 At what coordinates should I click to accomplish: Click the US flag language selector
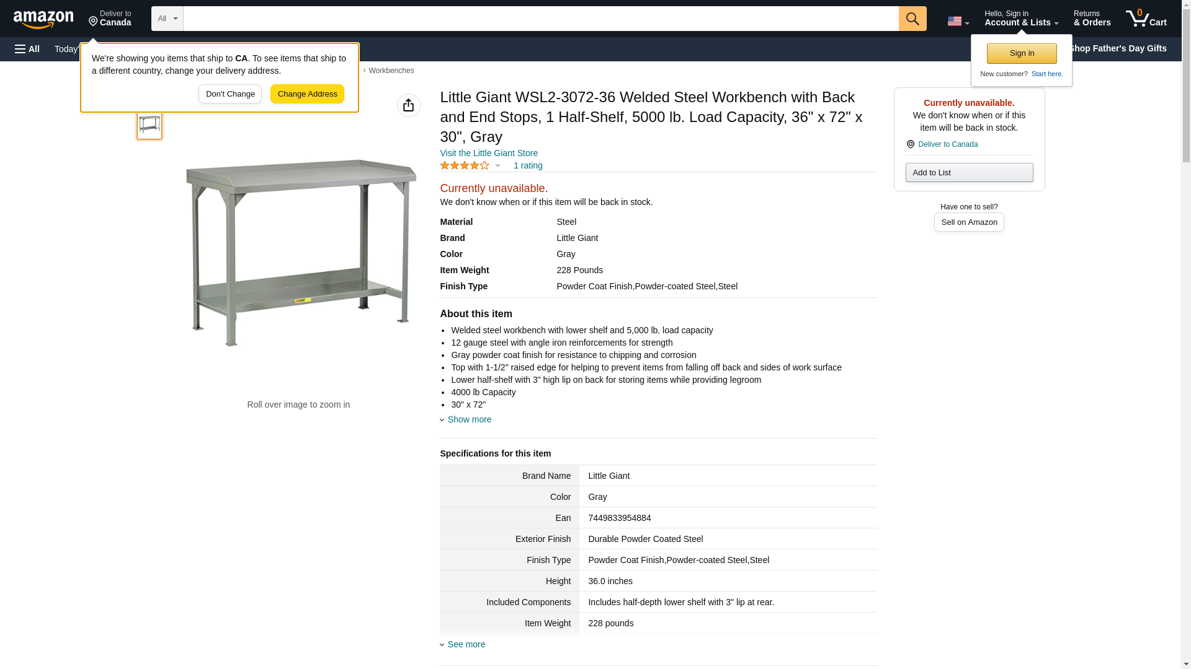click(957, 21)
